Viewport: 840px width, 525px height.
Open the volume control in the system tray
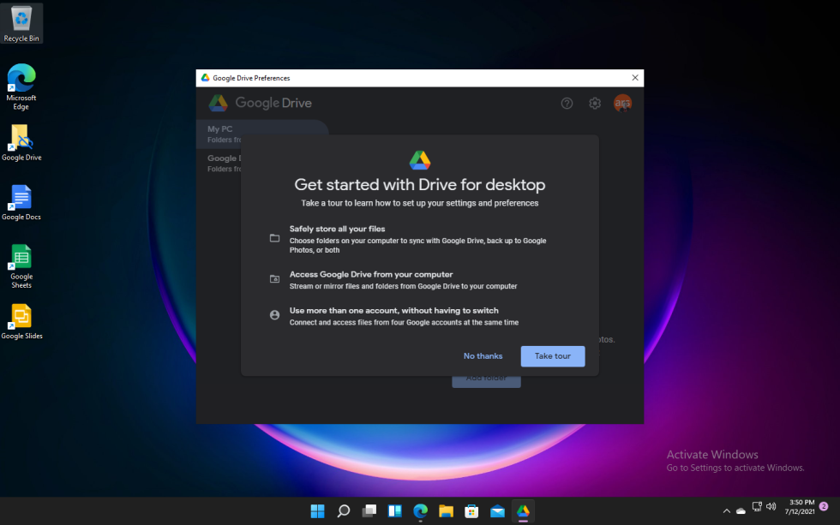coord(771,505)
